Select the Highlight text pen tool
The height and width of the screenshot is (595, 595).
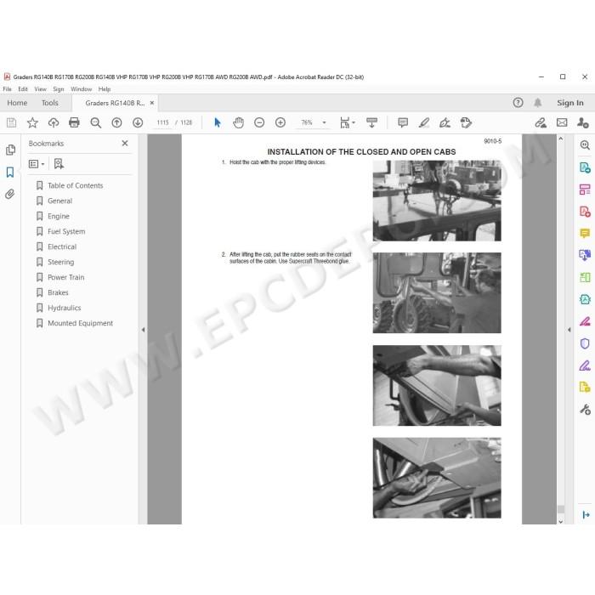click(424, 122)
